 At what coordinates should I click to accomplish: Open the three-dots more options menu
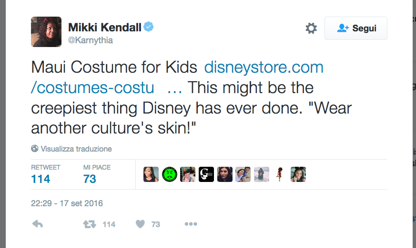point(191,224)
